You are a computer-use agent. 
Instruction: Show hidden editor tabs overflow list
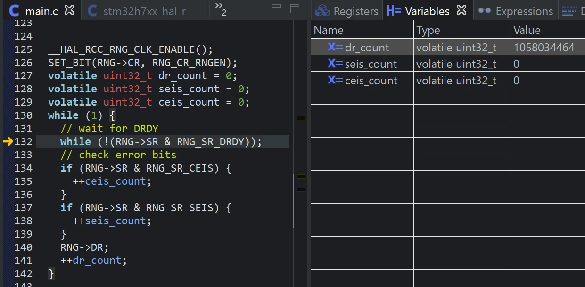(x=220, y=8)
